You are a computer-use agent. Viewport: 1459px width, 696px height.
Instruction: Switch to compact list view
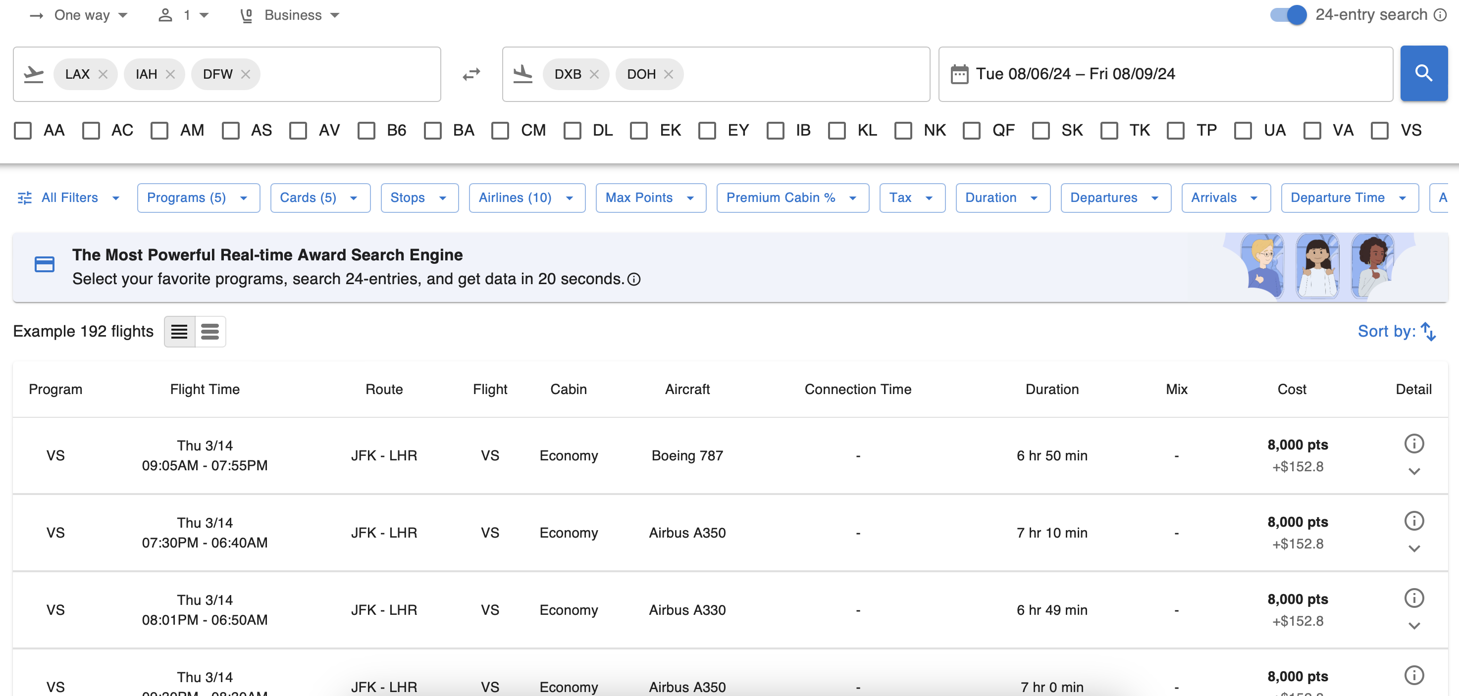pos(180,331)
